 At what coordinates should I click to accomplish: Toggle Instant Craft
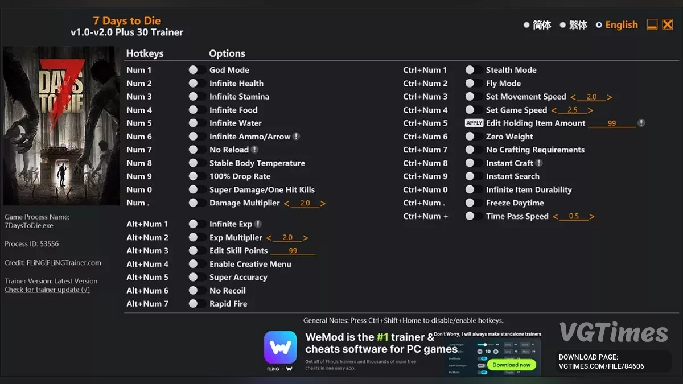[x=474, y=163]
